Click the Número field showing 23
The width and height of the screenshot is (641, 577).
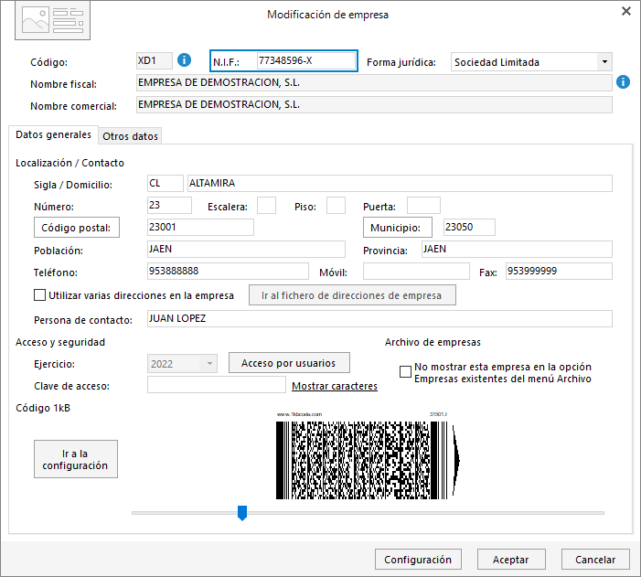click(169, 205)
